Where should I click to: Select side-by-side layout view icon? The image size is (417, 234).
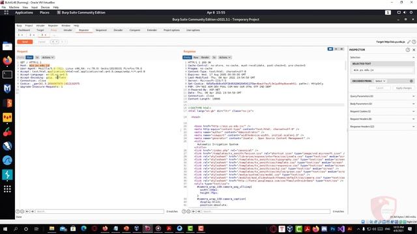coord(330,49)
